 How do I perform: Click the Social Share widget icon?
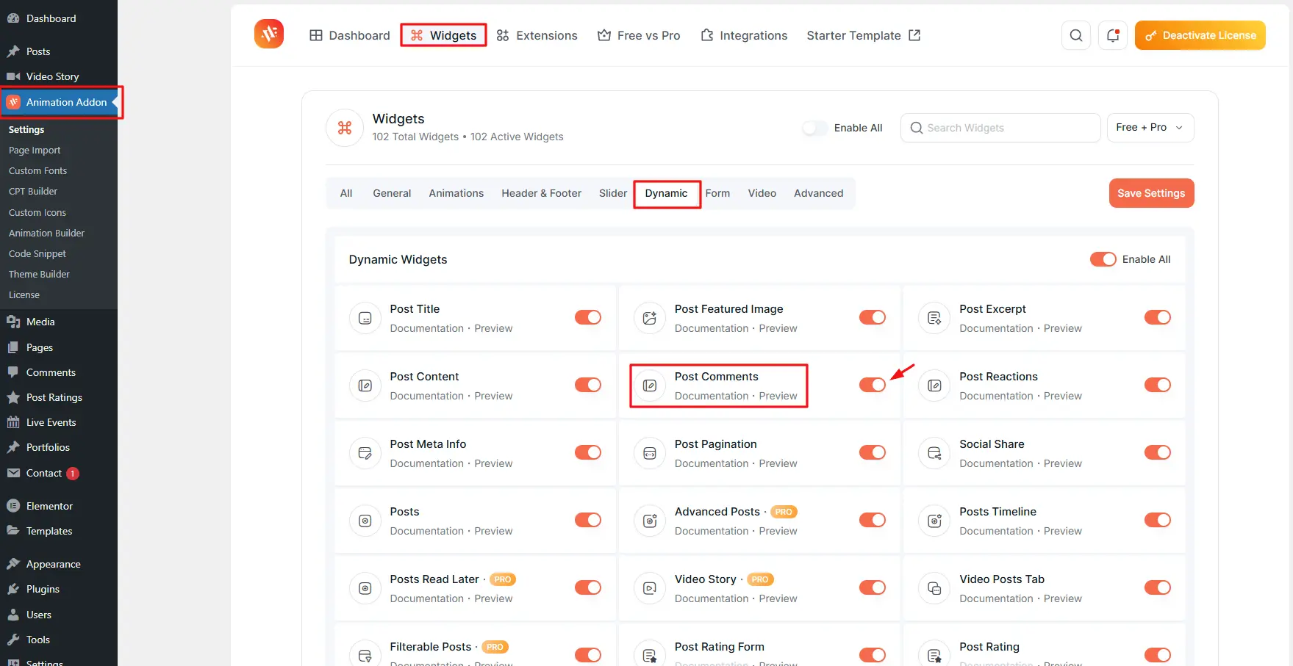[x=934, y=453]
